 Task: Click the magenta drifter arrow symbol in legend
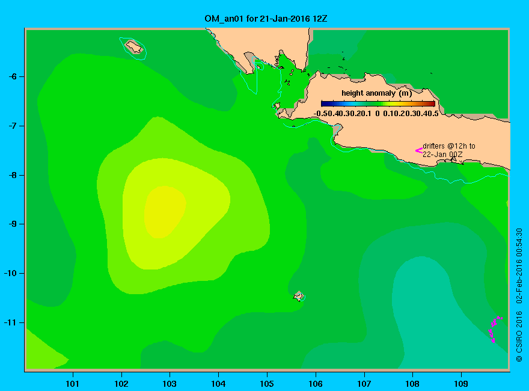tap(418, 150)
